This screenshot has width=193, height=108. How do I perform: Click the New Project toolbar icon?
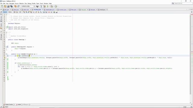pyautogui.click(x=5, y=6)
